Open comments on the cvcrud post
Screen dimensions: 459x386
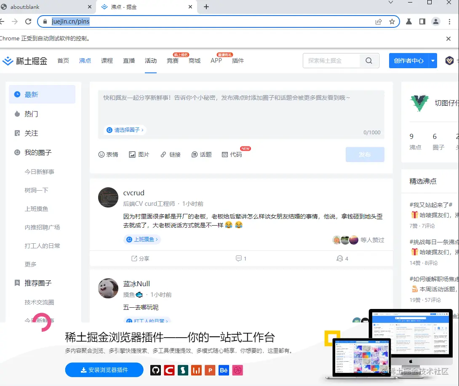pyautogui.click(x=241, y=258)
